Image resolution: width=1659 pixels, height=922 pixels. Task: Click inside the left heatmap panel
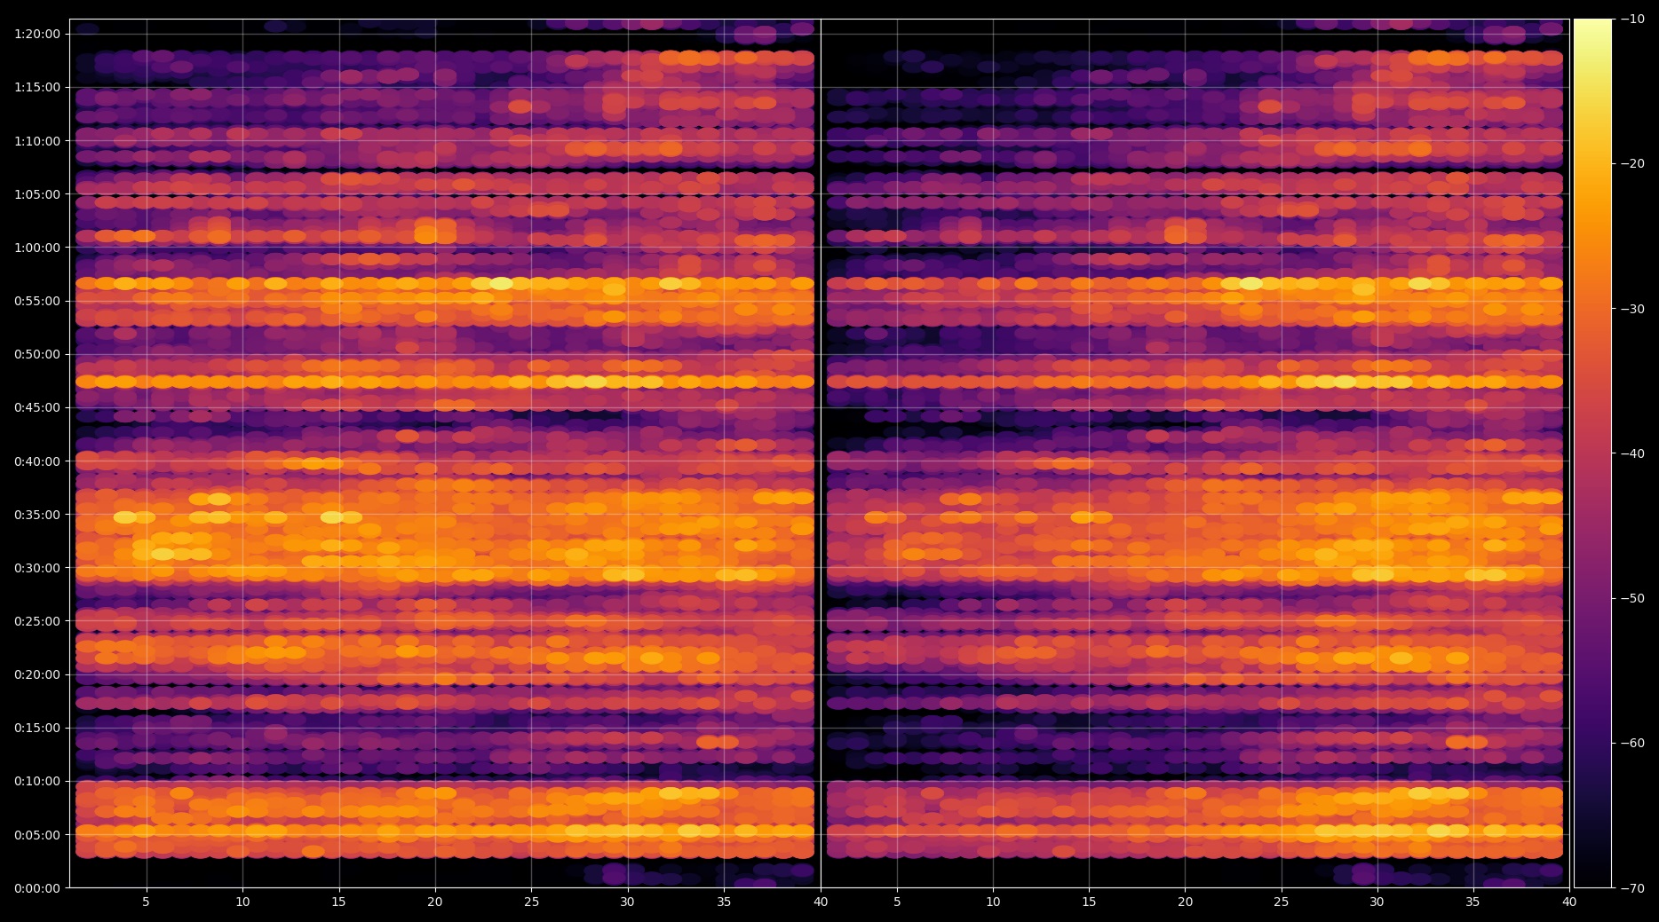click(x=445, y=453)
